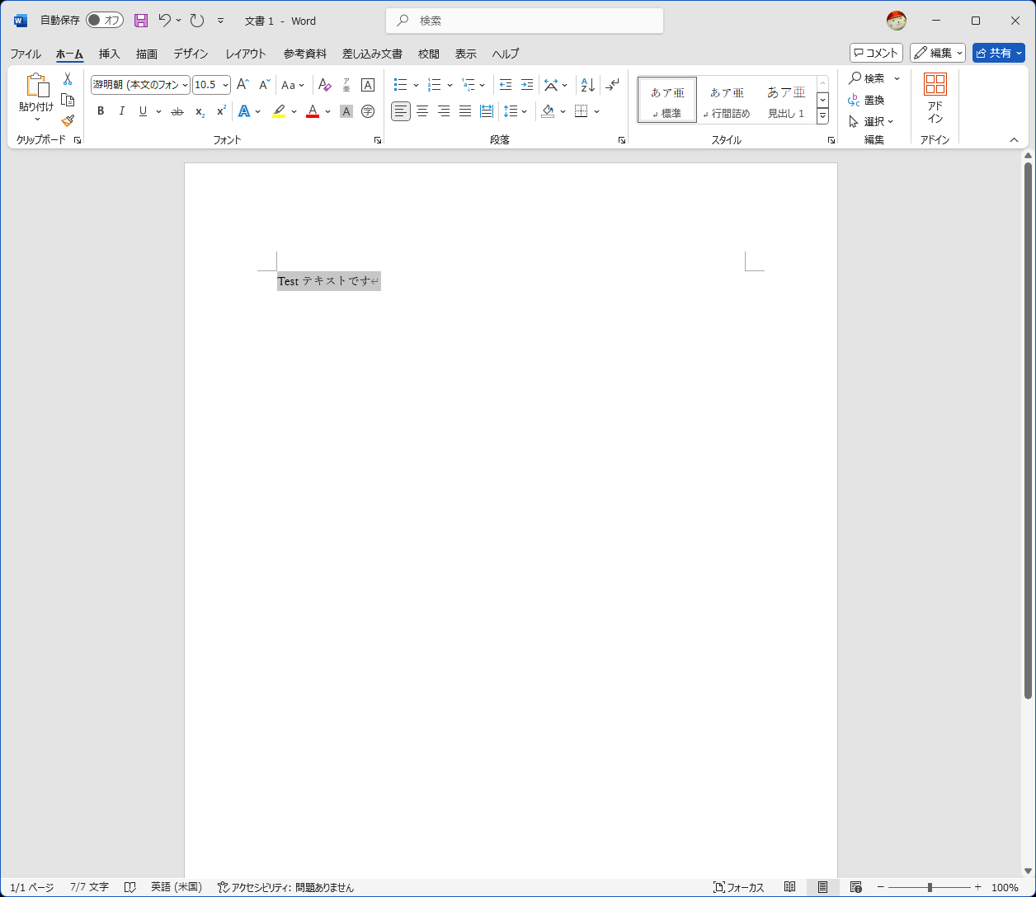This screenshot has height=897, width=1036.
Task: Expand the font color dropdown arrow
Action: [327, 110]
